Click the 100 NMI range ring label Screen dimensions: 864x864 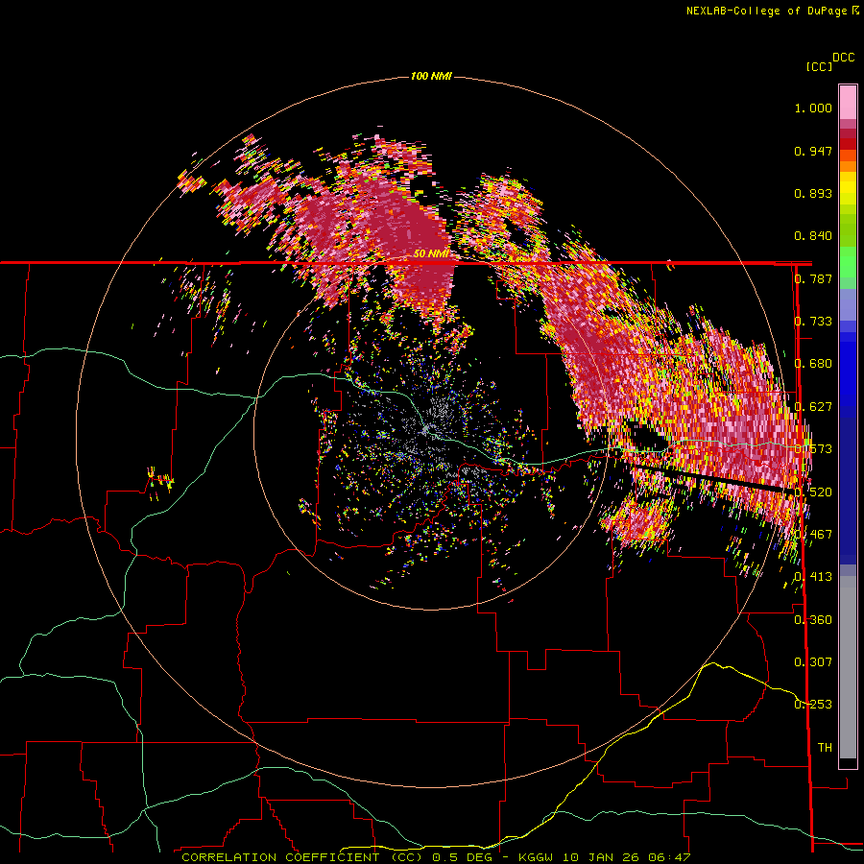[431, 76]
